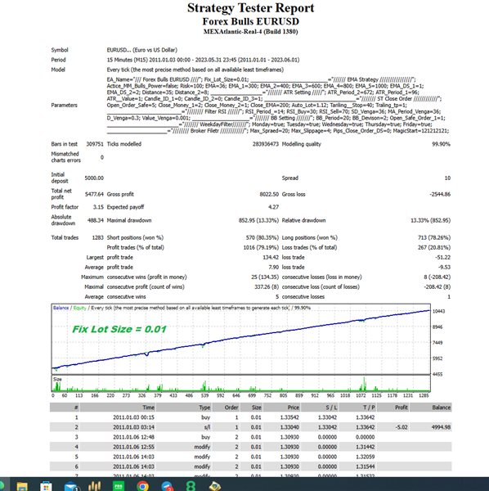The width and height of the screenshot is (489, 491).
Task: Click the Period value starting '15 Minutes (M15)'
Action: point(203,60)
